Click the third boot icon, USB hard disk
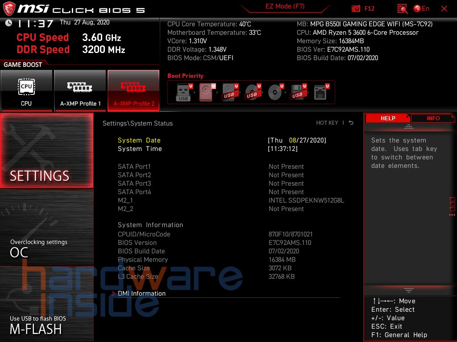This screenshot has width=457, height=342. pos(230,92)
